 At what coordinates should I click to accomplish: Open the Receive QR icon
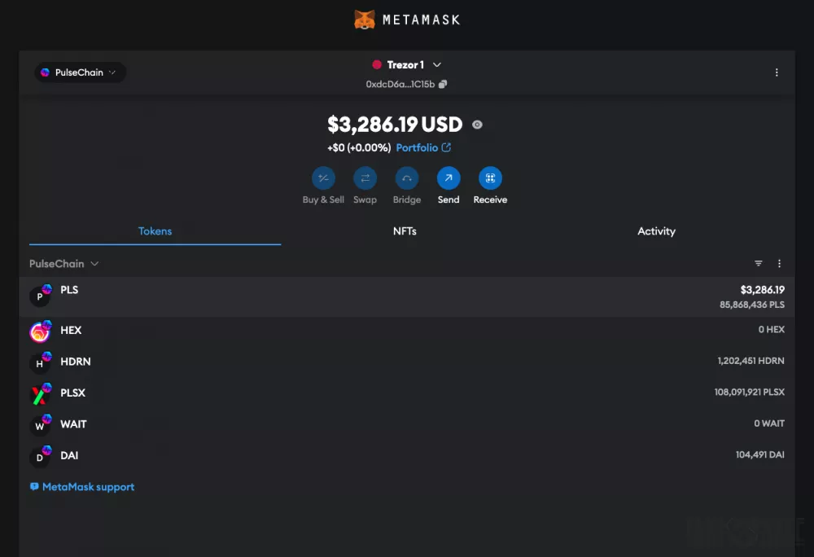[x=490, y=178]
